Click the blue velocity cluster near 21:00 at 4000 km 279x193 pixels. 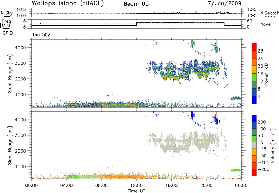tap(216, 120)
